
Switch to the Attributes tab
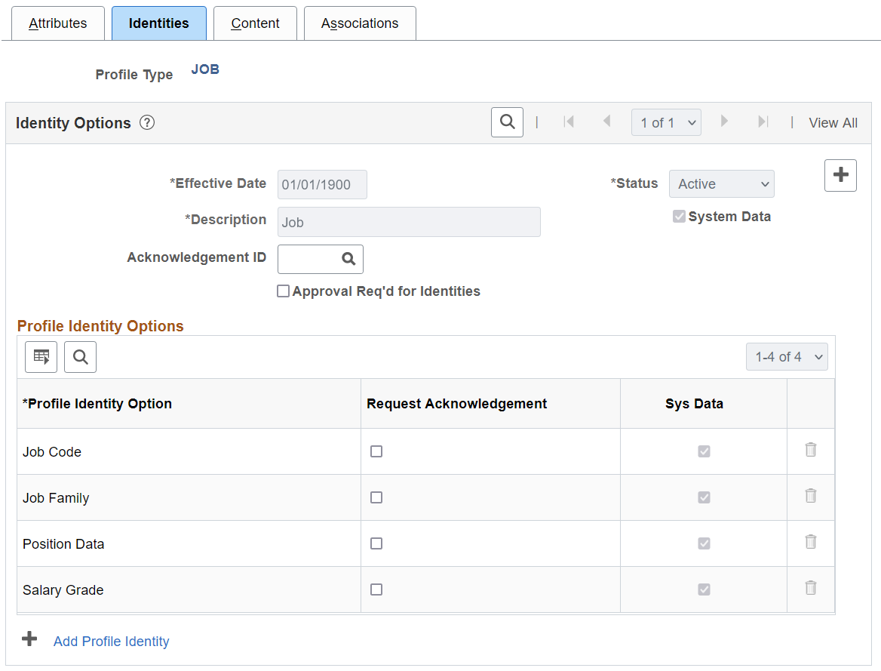(x=58, y=23)
